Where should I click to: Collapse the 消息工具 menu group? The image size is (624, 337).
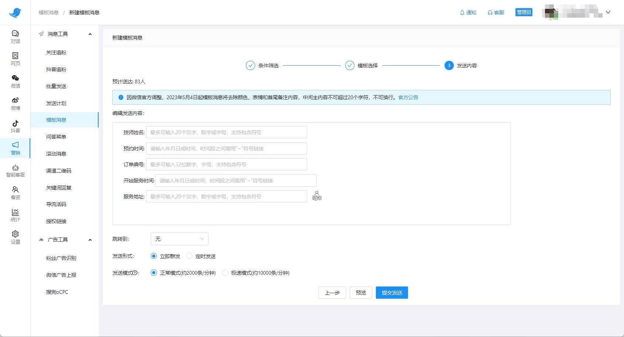[90, 34]
